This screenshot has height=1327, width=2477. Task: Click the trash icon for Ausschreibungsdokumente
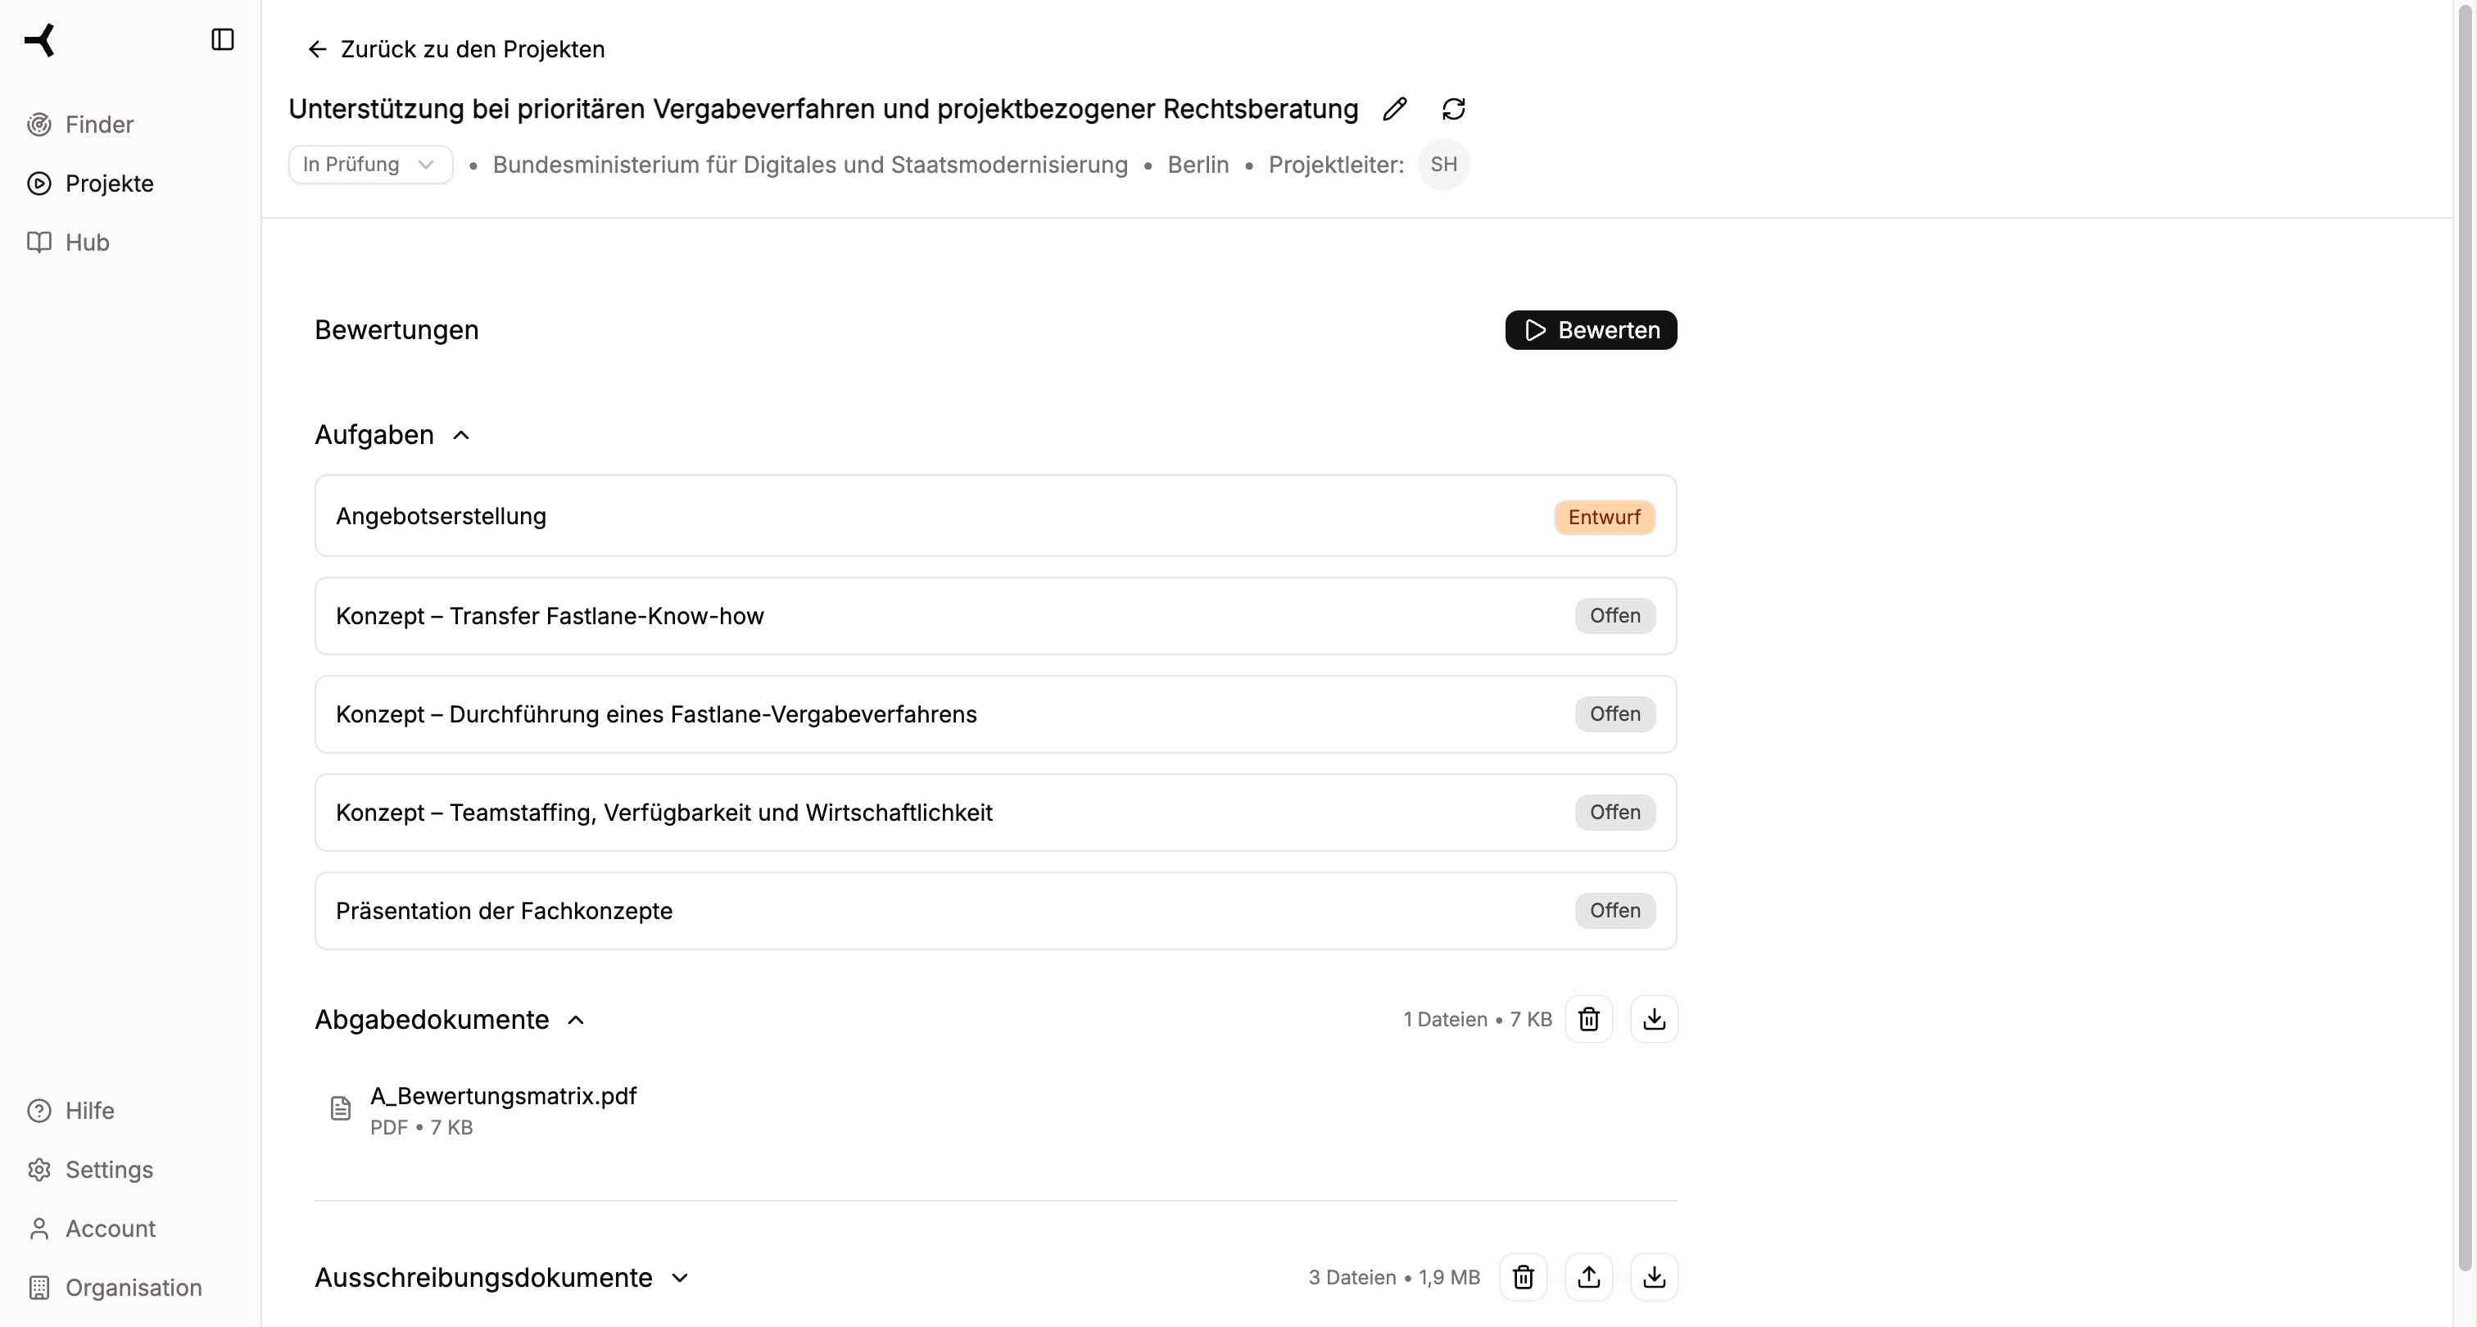pos(1523,1277)
